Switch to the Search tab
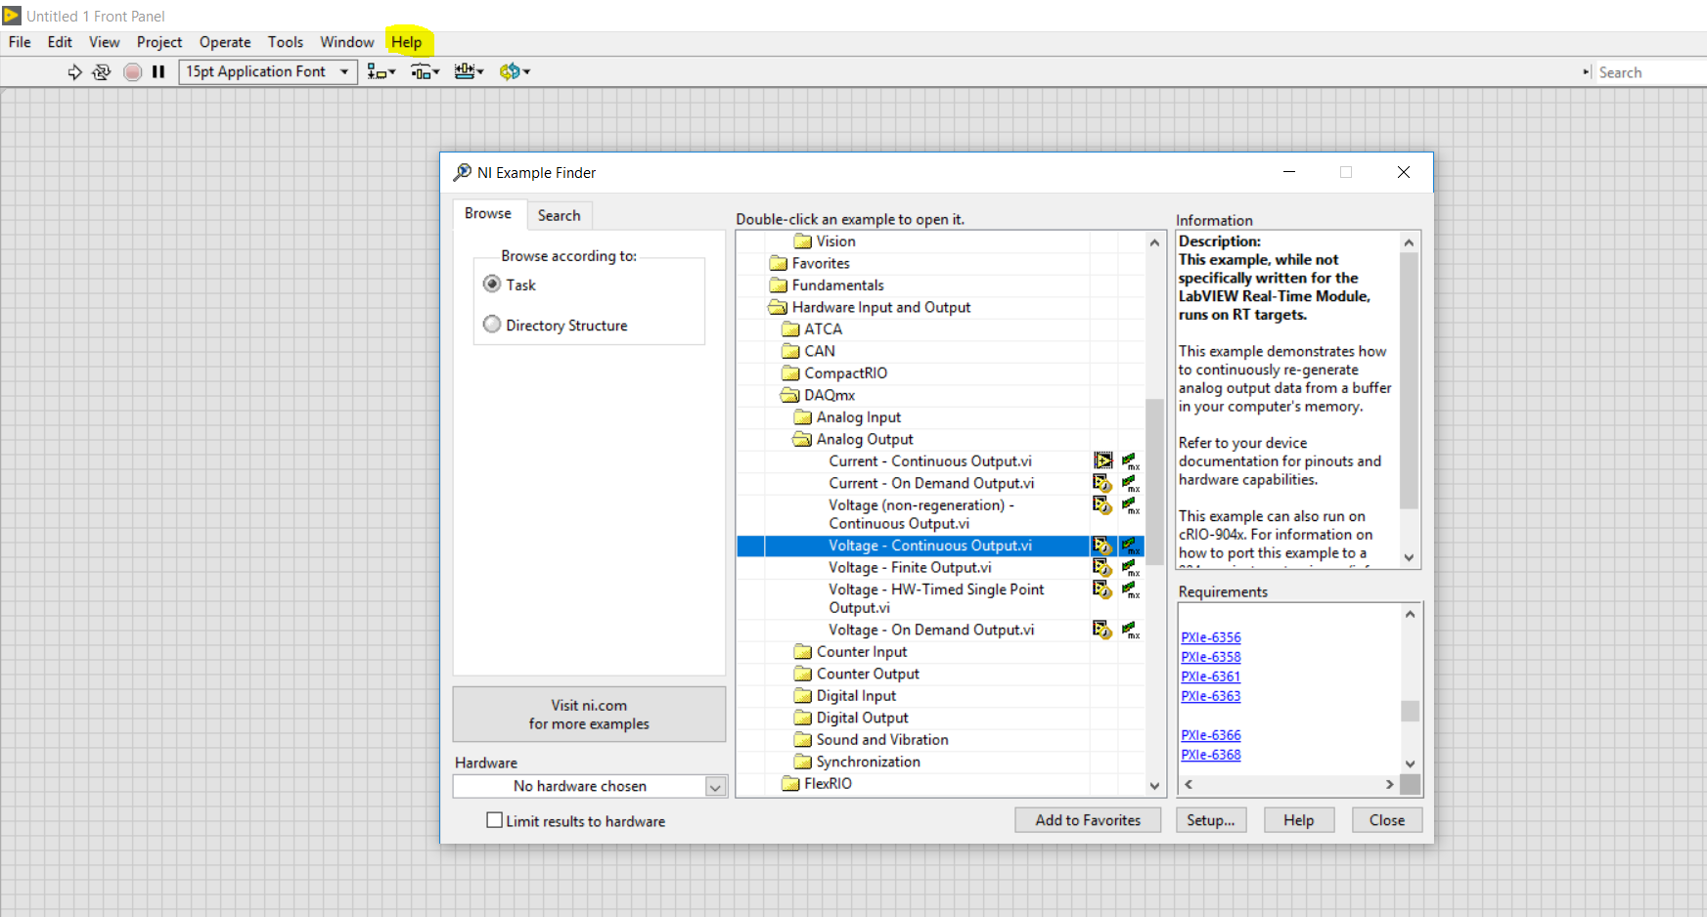 pyautogui.click(x=559, y=215)
